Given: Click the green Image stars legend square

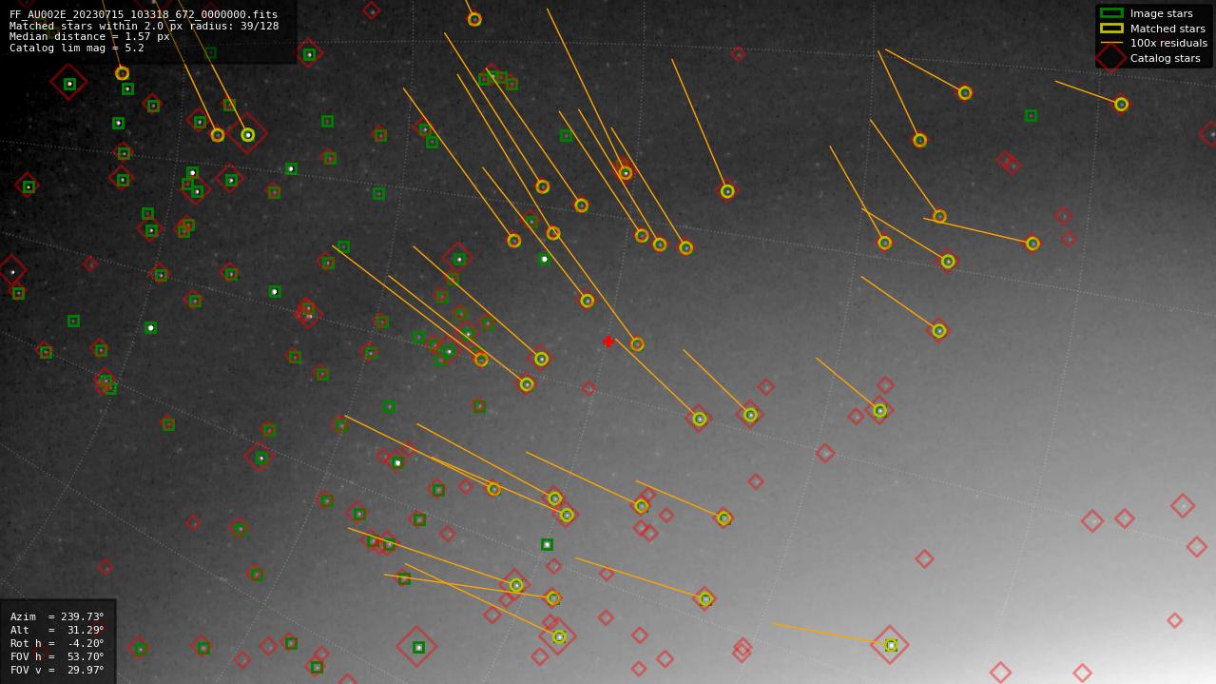Looking at the screenshot, I should [x=1110, y=13].
